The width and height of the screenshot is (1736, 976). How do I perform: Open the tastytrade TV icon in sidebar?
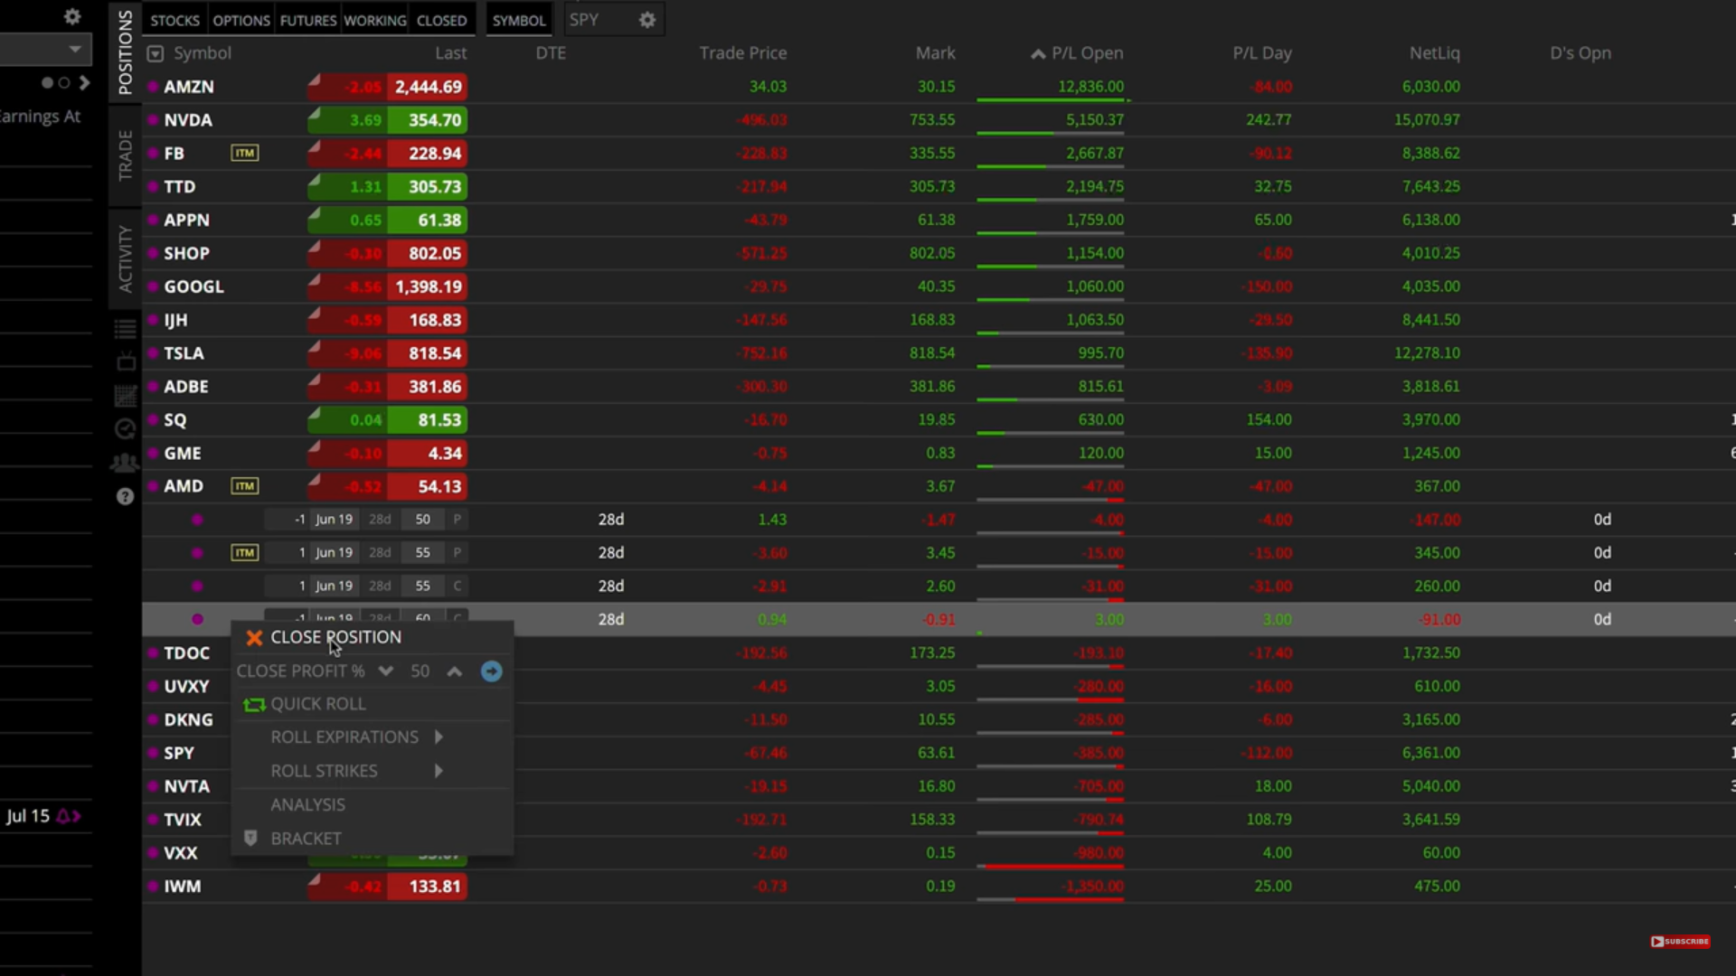coord(125,361)
